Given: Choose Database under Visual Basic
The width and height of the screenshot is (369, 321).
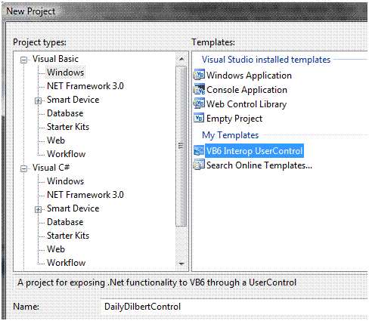Looking at the screenshot, I should click(65, 113).
